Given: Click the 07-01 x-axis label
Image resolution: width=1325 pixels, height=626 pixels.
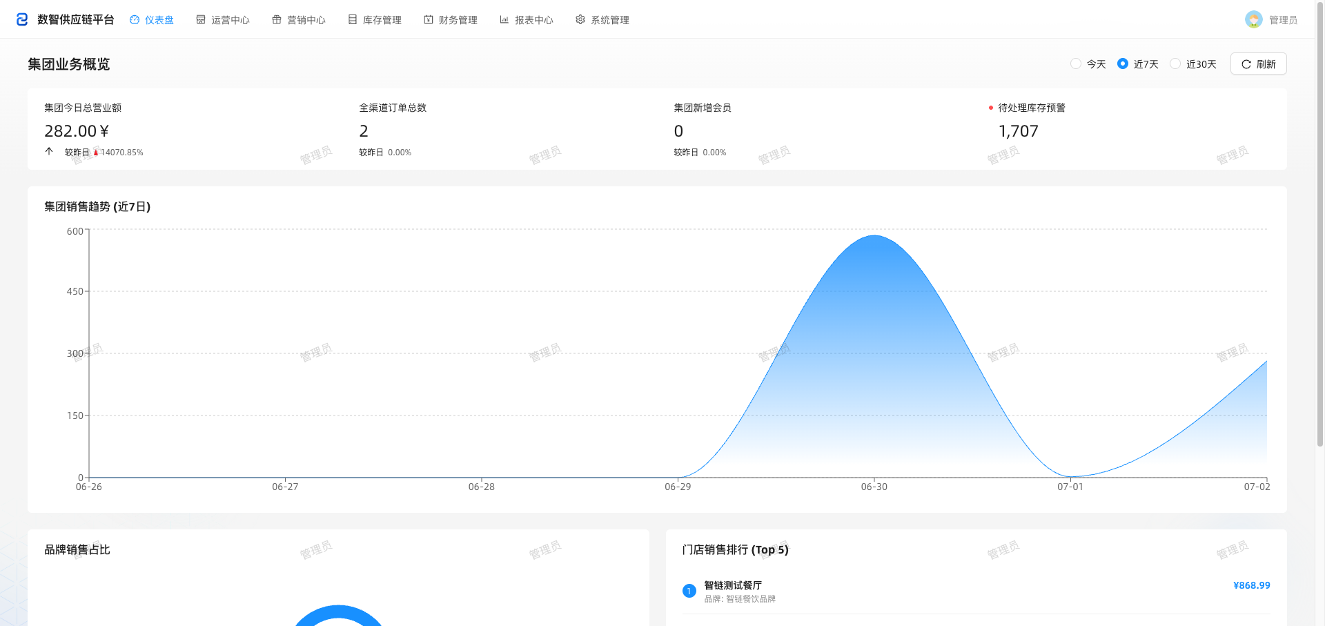Looking at the screenshot, I should pos(1070,487).
